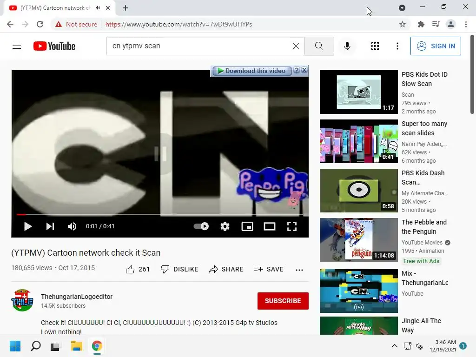
Task: Click Download this video button
Action: 252,71
